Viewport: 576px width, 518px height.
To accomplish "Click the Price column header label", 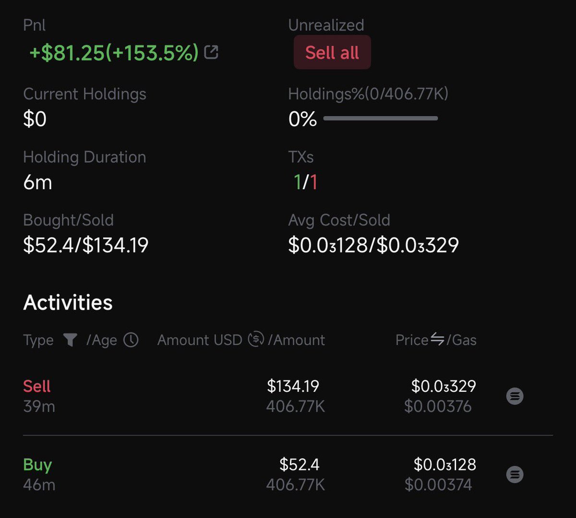I will tap(412, 340).
